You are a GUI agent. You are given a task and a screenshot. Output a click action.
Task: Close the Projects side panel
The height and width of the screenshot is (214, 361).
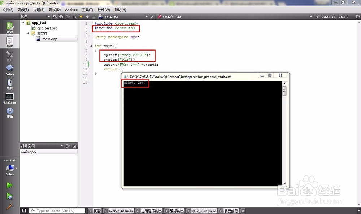pos(74,17)
